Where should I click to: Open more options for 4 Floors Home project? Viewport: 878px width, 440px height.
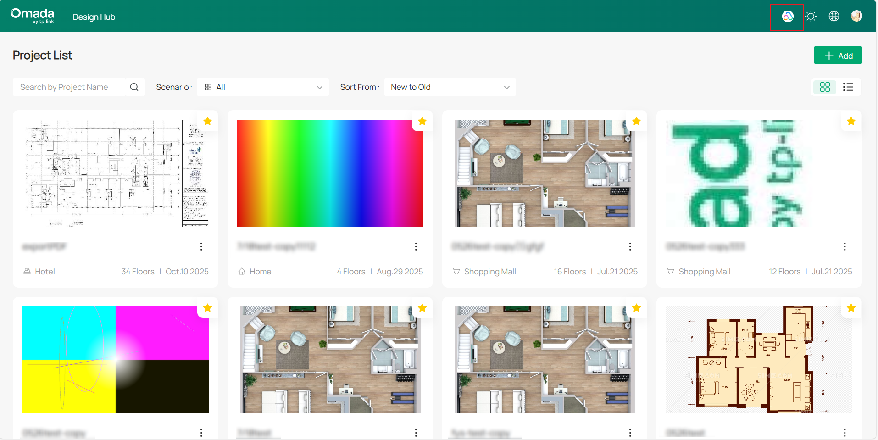[416, 247]
